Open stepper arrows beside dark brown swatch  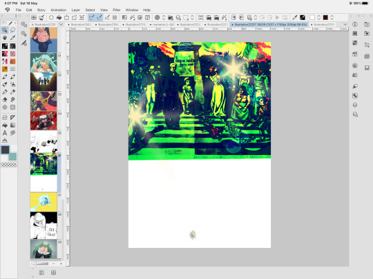tap(332, 17)
